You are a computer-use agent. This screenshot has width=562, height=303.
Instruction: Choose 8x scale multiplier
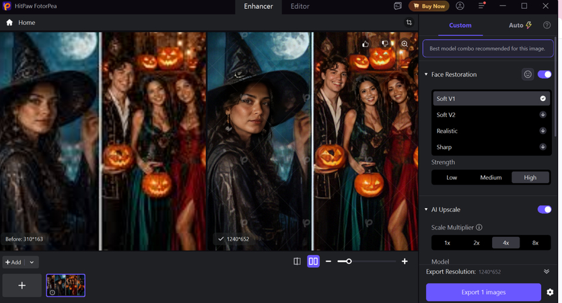pyautogui.click(x=535, y=243)
